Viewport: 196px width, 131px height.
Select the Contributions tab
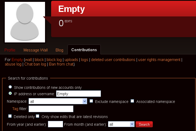[84, 50]
